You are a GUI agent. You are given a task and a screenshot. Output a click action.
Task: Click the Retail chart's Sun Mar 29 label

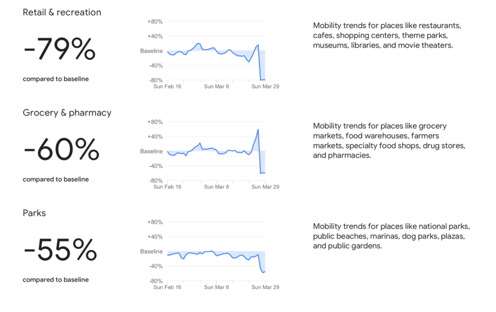pos(265,86)
